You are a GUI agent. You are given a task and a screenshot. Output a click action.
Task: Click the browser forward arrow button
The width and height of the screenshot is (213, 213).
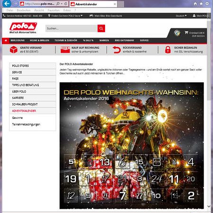pos(15,4)
